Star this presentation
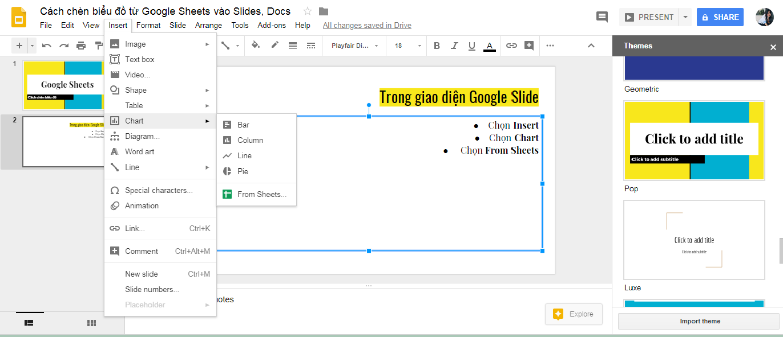This screenshot has width=783, height=337. point(308,11)
